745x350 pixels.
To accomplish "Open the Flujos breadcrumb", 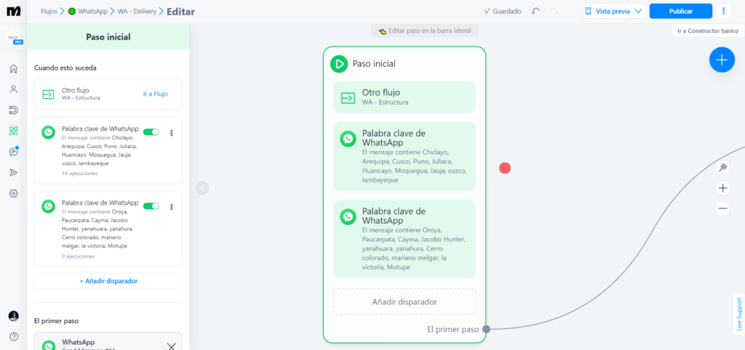I will coord(49,11).
